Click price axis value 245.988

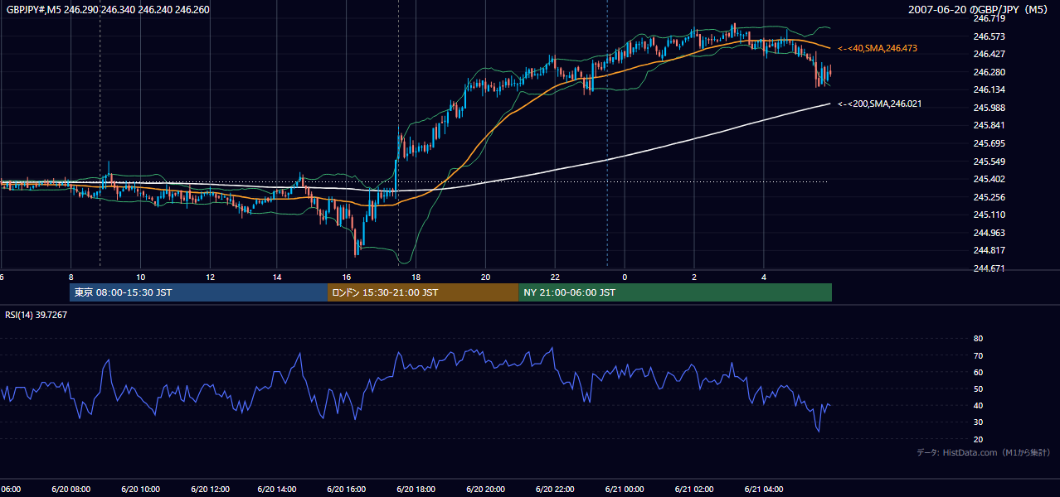[989, 108]
